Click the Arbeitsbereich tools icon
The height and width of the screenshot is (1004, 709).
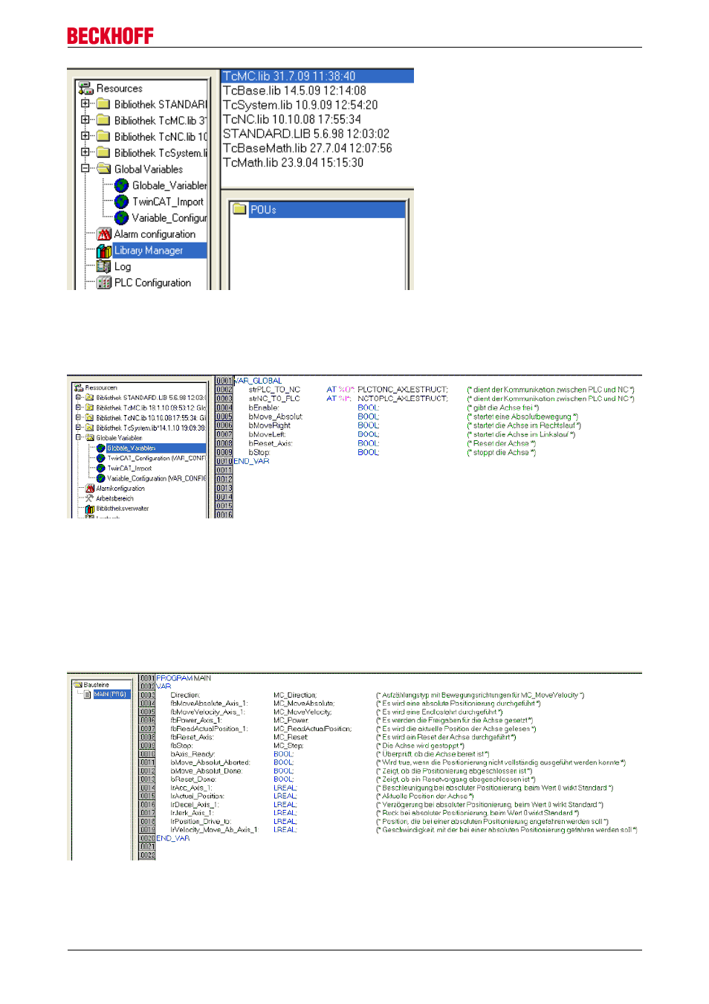pos(90,498)
